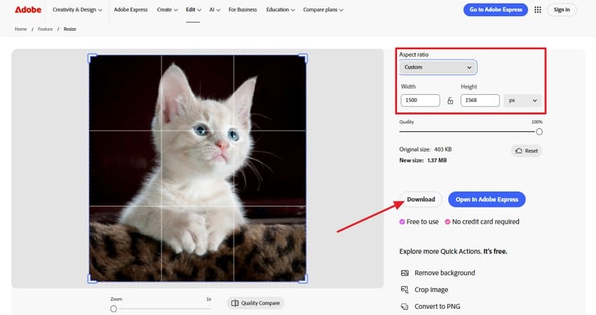Click the 'Original size: 403 KB' text
This screenshot has width=596, height=315.
pyautogui.click(x=426, y=149)
